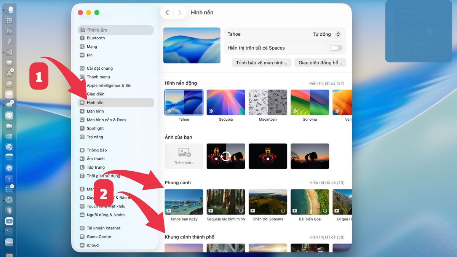Enable Hiển thị trên tất cả Spaces
This screenshot has width=457, height=257.
click(335, 48)
